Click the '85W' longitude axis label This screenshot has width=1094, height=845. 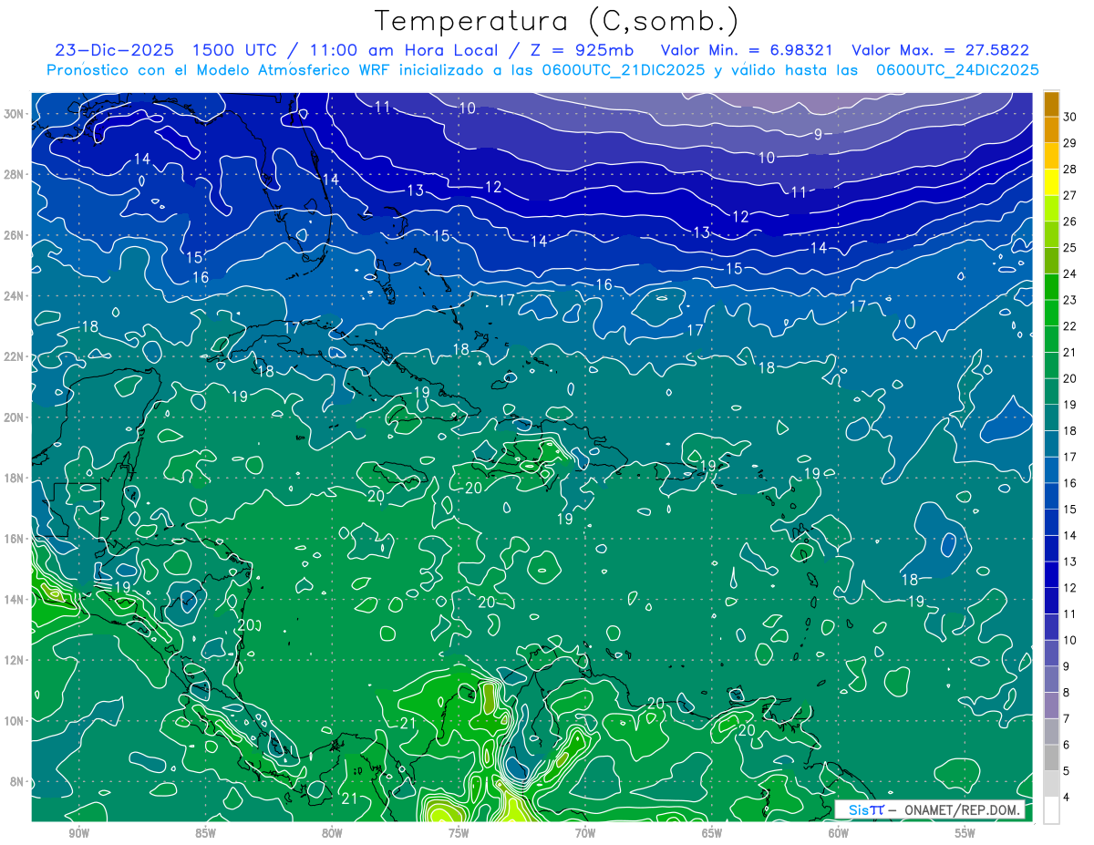(205, 833)
